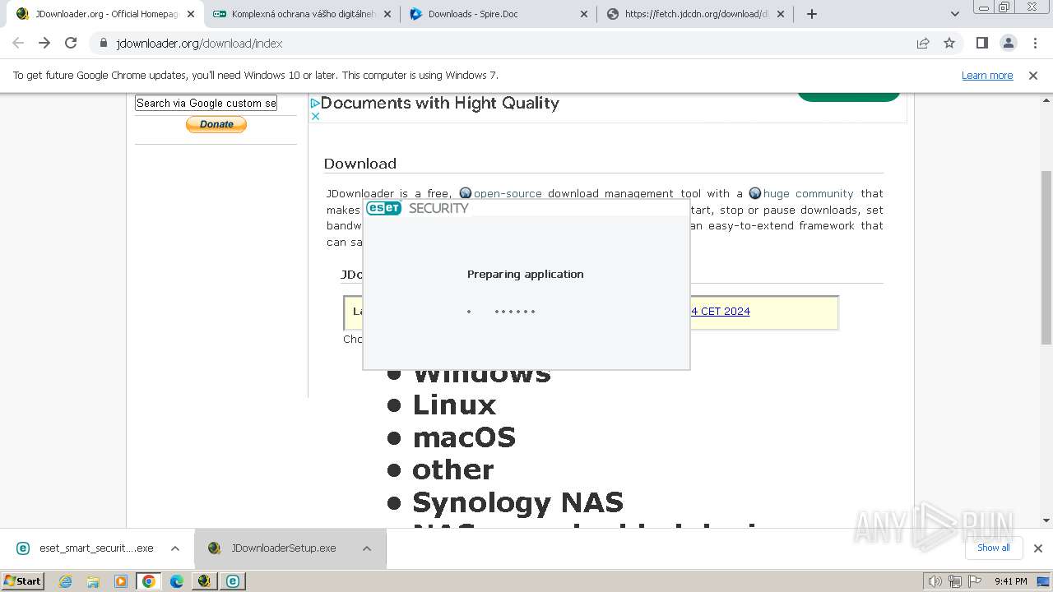This screenshot has height=592, width=1053.
Task: Open the Action Center flag tray icon
Action: pos(973,581)
